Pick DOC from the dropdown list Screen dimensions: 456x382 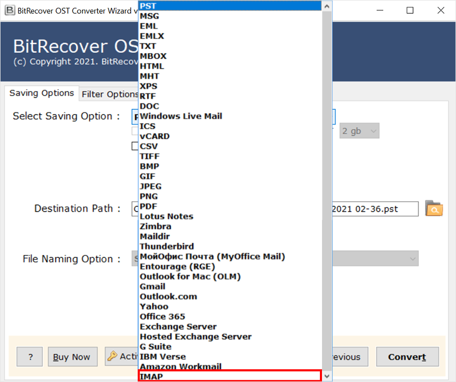tap(230, 106)
